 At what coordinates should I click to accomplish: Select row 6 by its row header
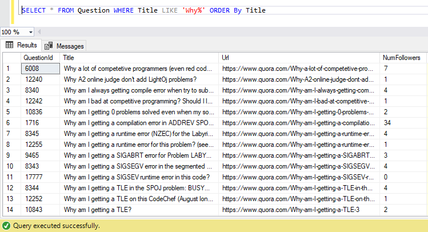pyautogui.click(x=10, y=123)
